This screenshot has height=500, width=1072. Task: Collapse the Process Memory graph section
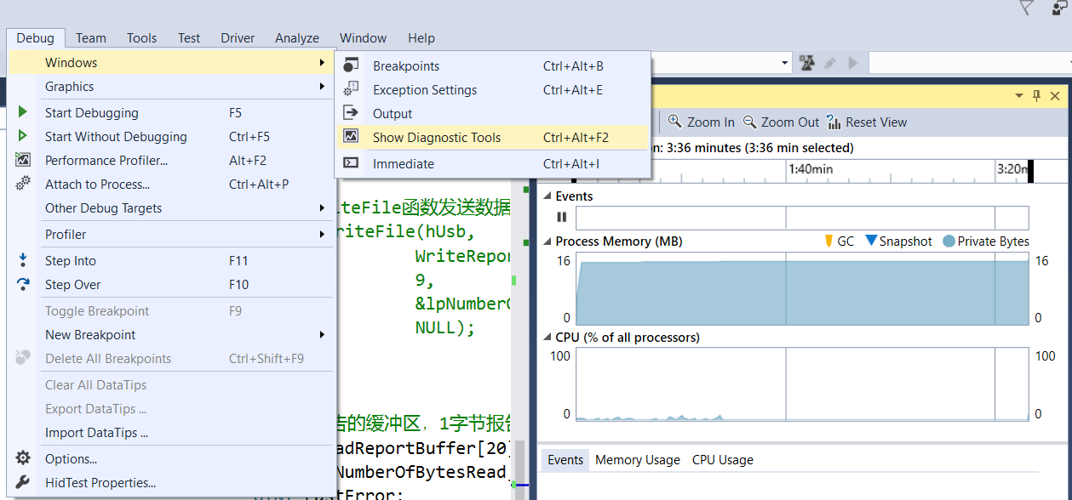[x=547, y=241]
